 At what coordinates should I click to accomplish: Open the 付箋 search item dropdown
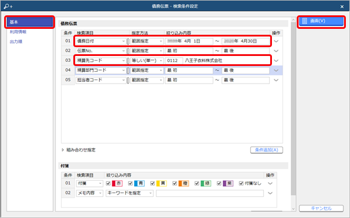tap(89, 183)
